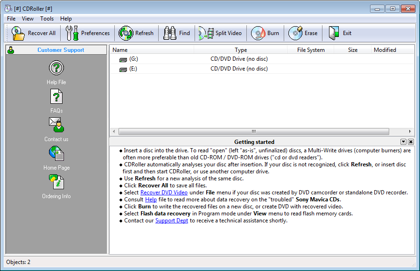This screenshot has height=271, width=420.
Task: Click the 'FAQs' label in sidebar
Action: (56, 111)
